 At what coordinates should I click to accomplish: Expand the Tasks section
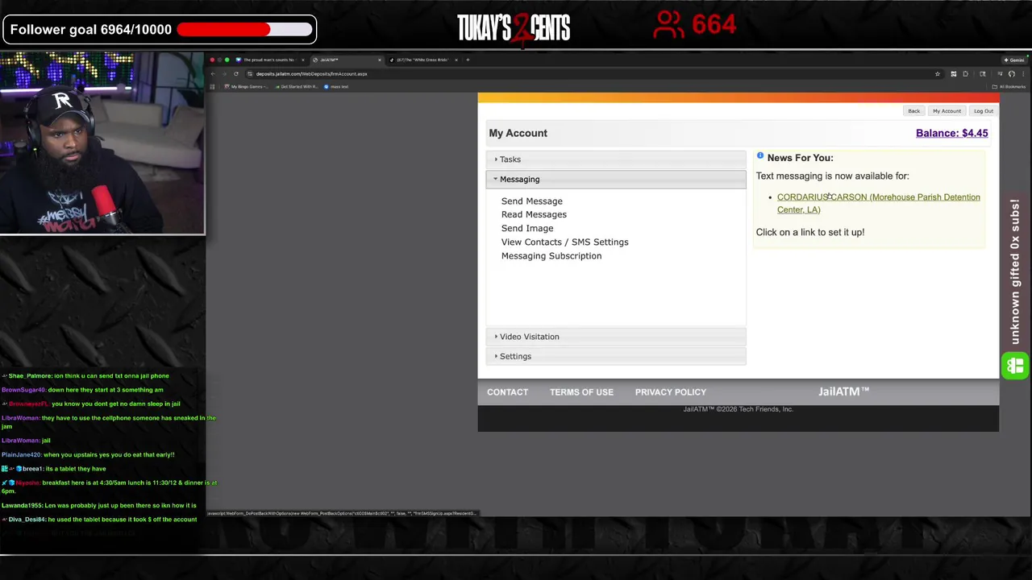pyautogui.click(x=616, y=159)
